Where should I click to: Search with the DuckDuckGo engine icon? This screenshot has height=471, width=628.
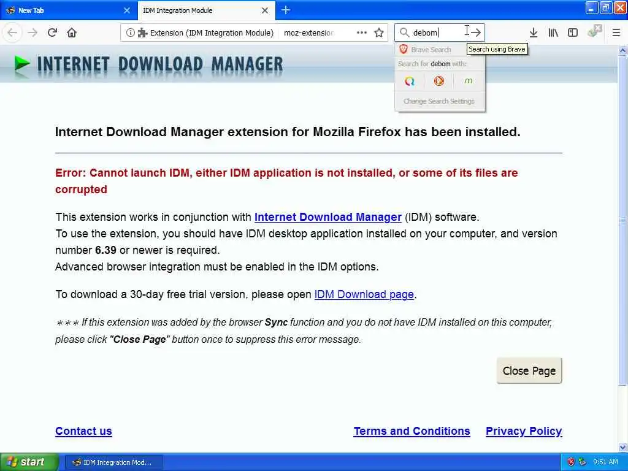439,82
